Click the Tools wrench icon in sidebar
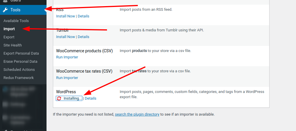 [x=5, y=10]
